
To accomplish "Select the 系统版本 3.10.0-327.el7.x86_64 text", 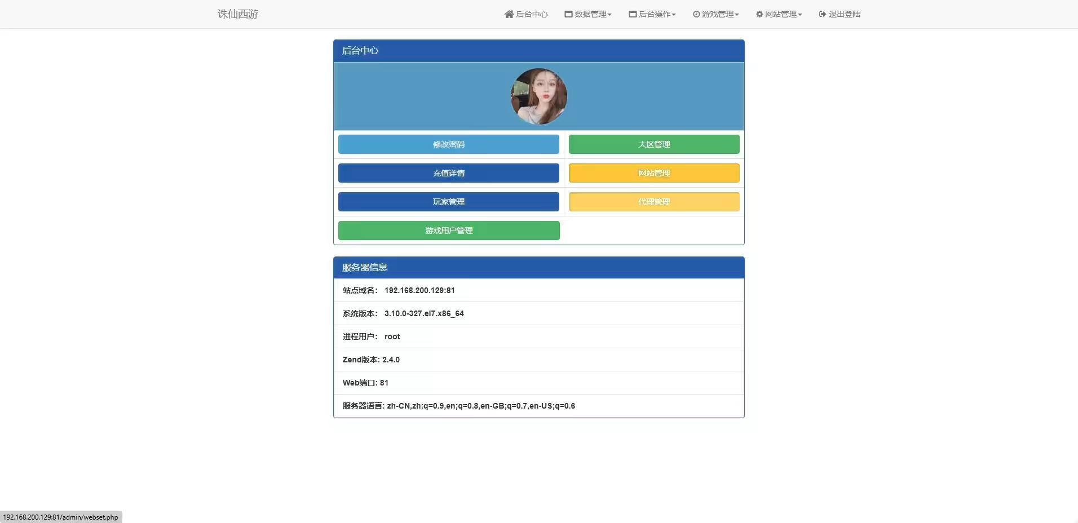I will click(x=403, y=313).
